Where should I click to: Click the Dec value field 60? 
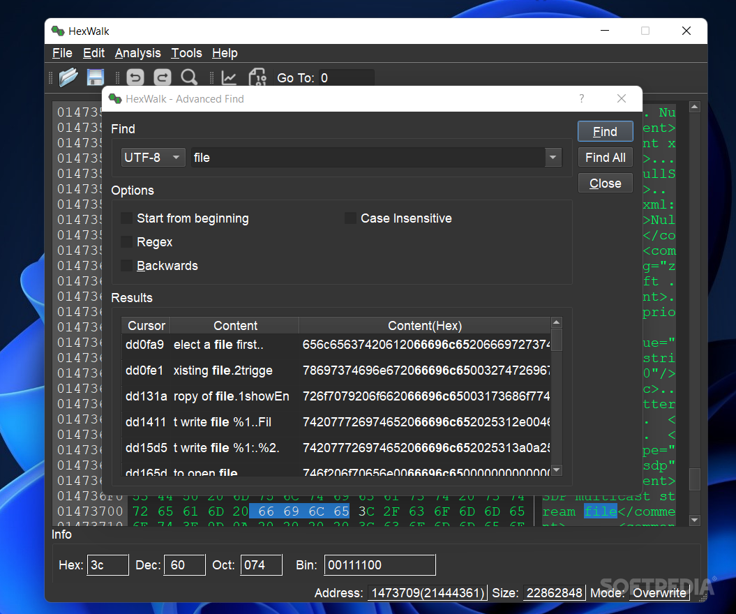point(184,564)
